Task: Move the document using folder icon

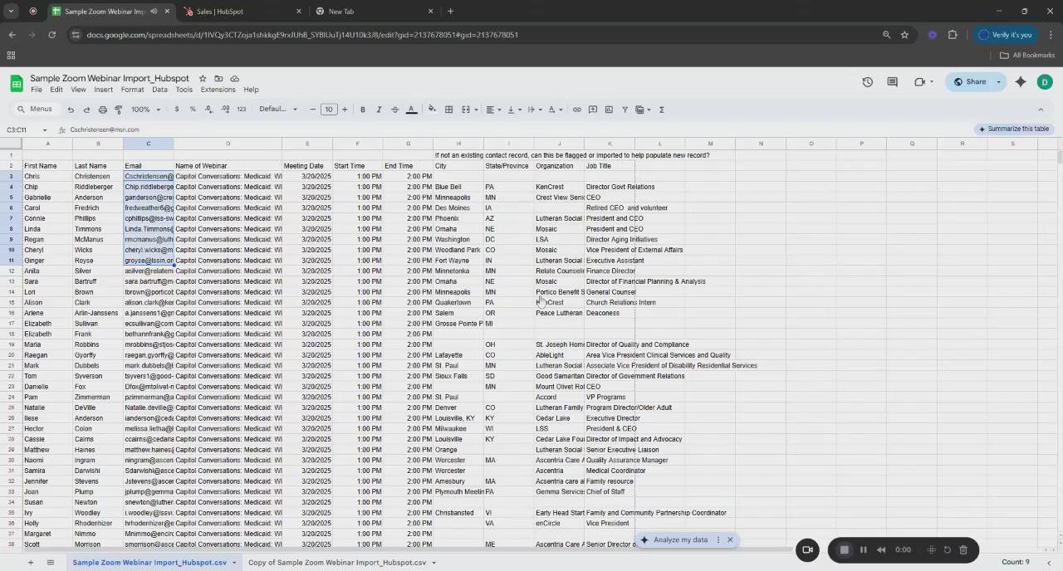Action: [x=218, y=78]
